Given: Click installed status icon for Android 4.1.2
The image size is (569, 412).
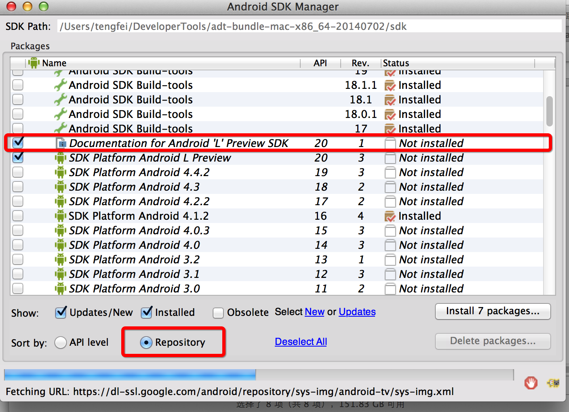Looking at the screenshot, I should click(390, 217).
